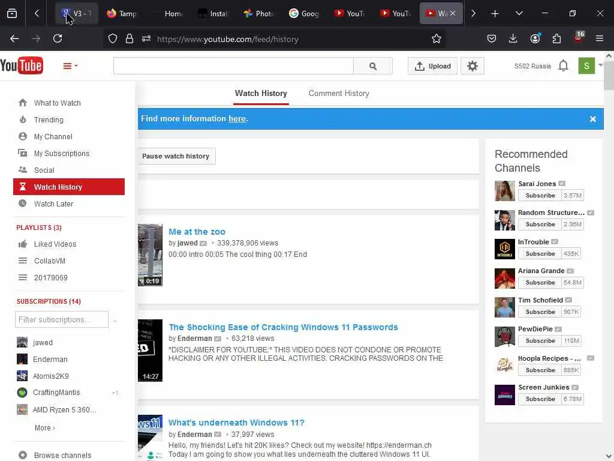
Task: Open Atomis2K9 subscription channel
Action: (50, 376)
